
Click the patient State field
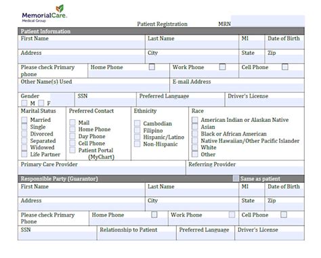tap(252, 59)
